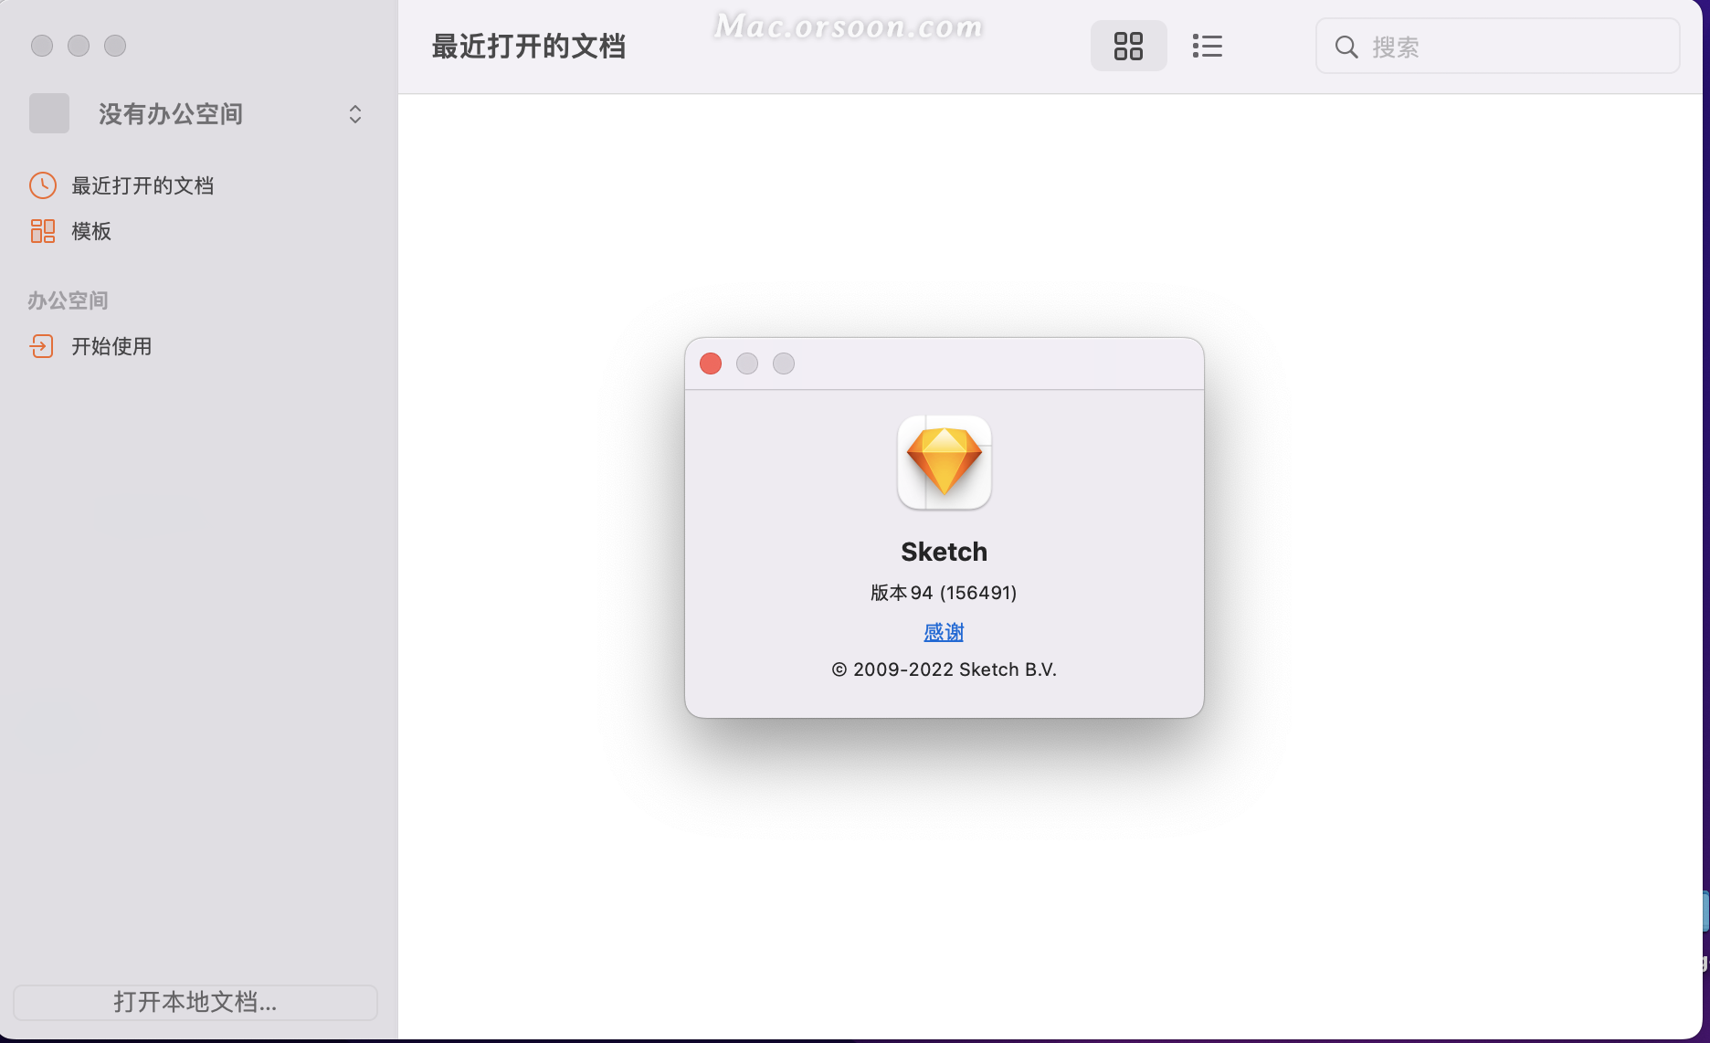Select 最近打开的文档 in sidebar

click(142, 185)
